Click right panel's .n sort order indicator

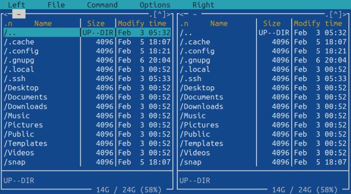184,23
